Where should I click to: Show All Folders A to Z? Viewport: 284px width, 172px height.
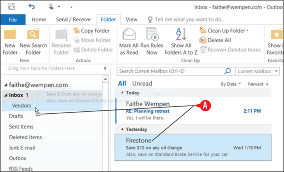coord(181,41)
